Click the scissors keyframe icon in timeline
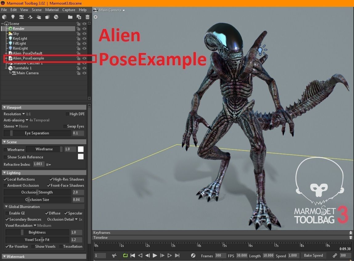This screenshot has height=261, width=354. [x=114, y=255]
